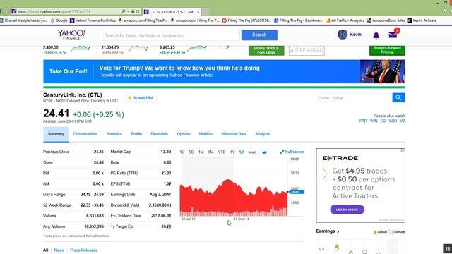
Task: Advance the market ticker with arrow
Action: point(227,47)
